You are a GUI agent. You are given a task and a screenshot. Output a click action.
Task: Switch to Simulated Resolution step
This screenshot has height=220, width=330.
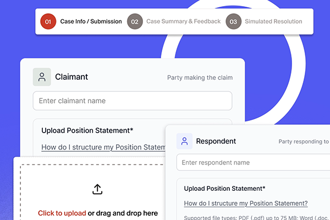[x=273, y=22]
